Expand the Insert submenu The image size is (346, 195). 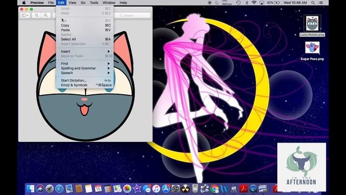pos(85,51)
